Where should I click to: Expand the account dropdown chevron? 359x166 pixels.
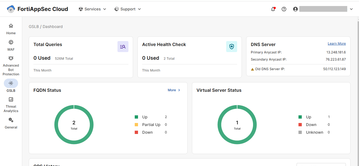[x=351, y=9]
